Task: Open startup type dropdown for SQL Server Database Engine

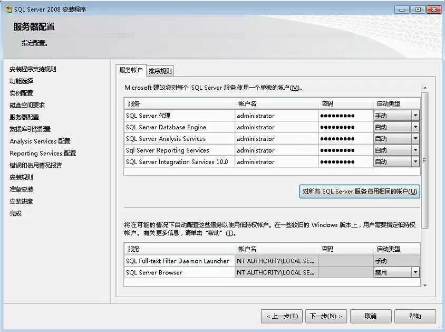Action: tap(415, 127)
